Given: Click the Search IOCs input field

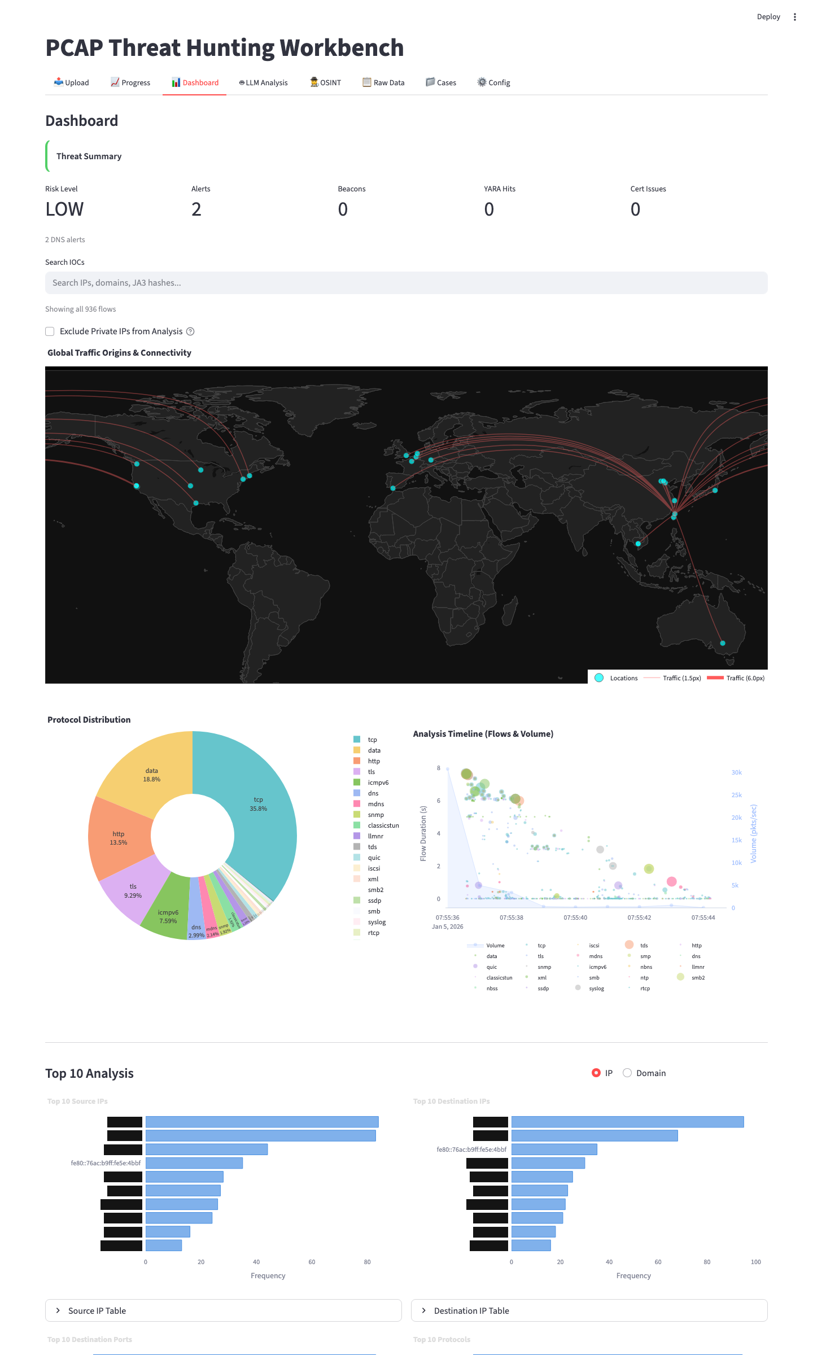Looking at the screenshot, I should coord(406,283).
